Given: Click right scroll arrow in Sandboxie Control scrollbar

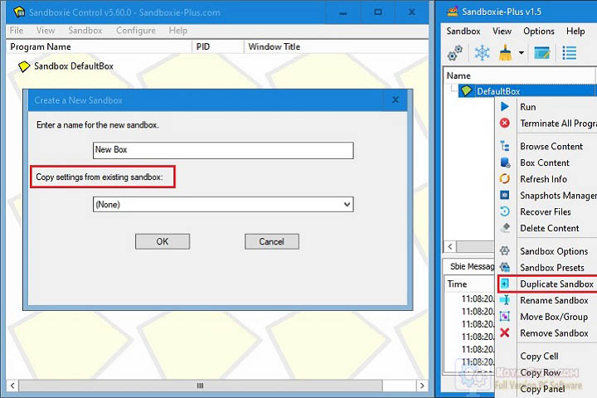Looking at the screenshot, I should point(422,386).
